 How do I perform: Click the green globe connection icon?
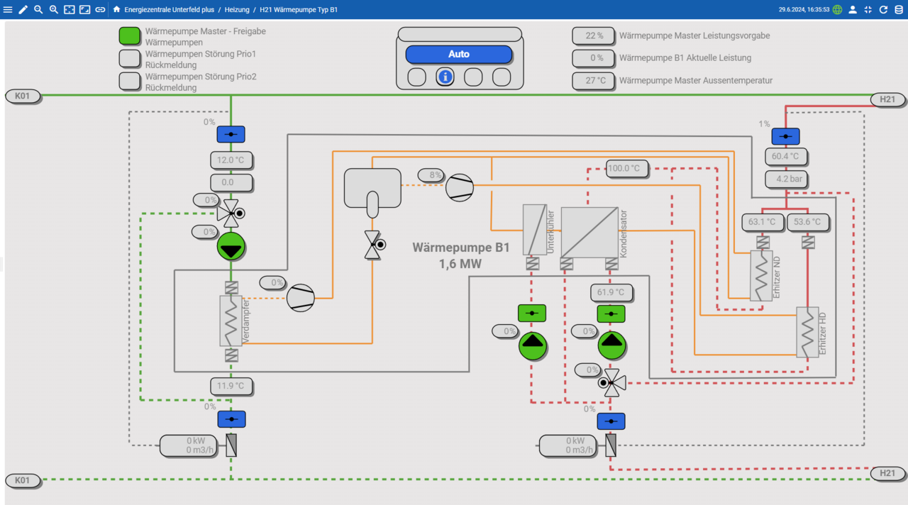[838, 10]
